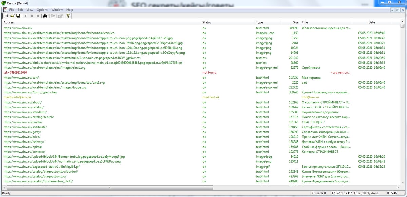Select the normativy.png address row
The image size is (407, 197).
tap(62, 161)
